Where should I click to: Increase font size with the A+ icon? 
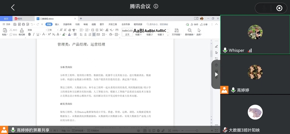click(61, 30)
